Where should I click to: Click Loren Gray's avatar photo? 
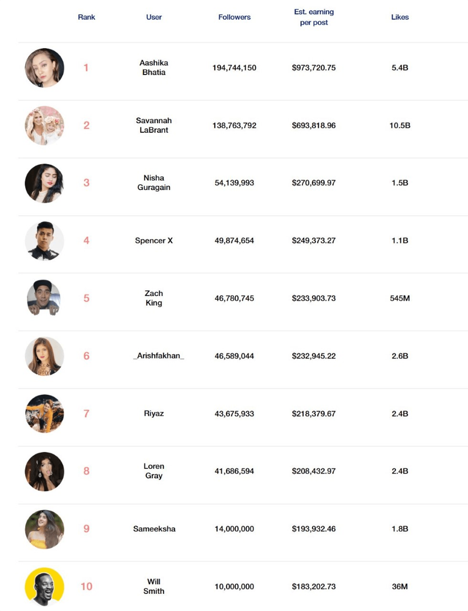point(44,471)
